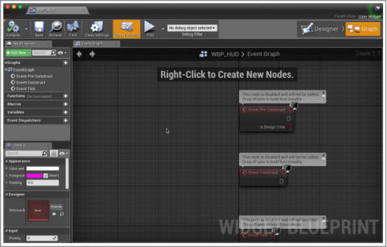
Task: Expand Foreground Color property
Action: coord(6,176)
